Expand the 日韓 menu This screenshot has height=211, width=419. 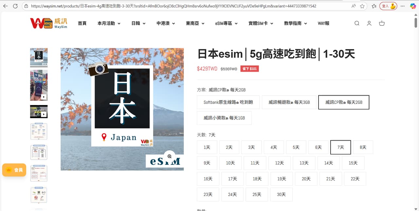(x=138, y=23)
